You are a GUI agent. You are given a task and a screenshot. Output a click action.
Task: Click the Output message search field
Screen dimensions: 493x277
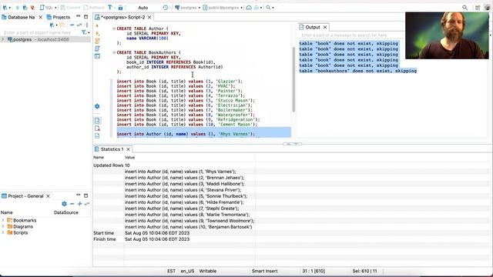(x=352, y=35)
